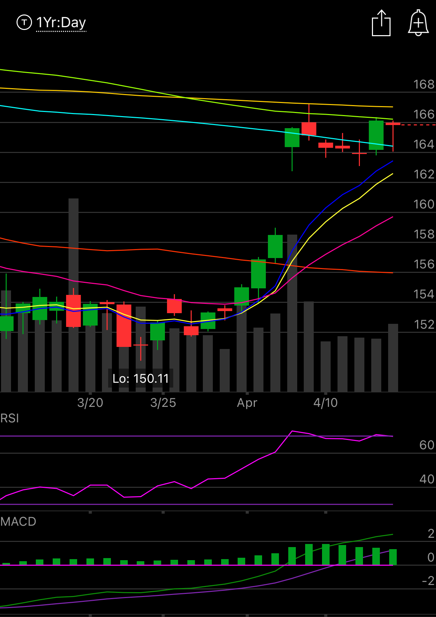Tap the Apr date axis label
The height and width of the screenshot is (617, 436).
247,402
